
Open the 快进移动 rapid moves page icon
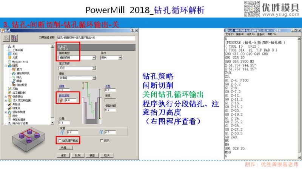click(10, 97)
